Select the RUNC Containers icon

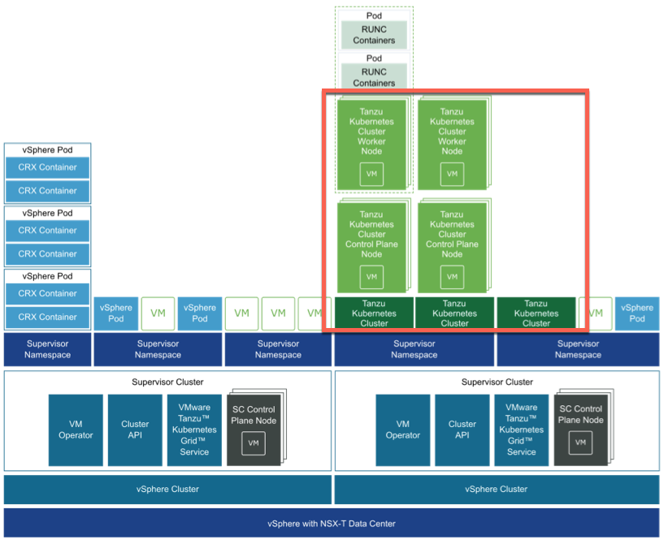click(x=373, y=34)
